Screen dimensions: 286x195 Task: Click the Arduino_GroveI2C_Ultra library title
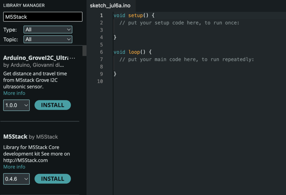tap(36, 58)
